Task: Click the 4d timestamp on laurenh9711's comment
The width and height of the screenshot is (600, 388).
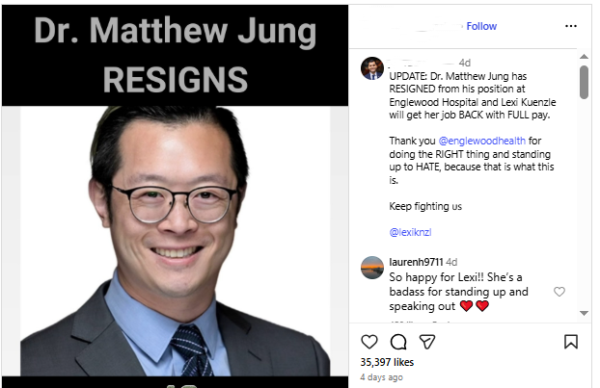Action: (x=451, y=262)
